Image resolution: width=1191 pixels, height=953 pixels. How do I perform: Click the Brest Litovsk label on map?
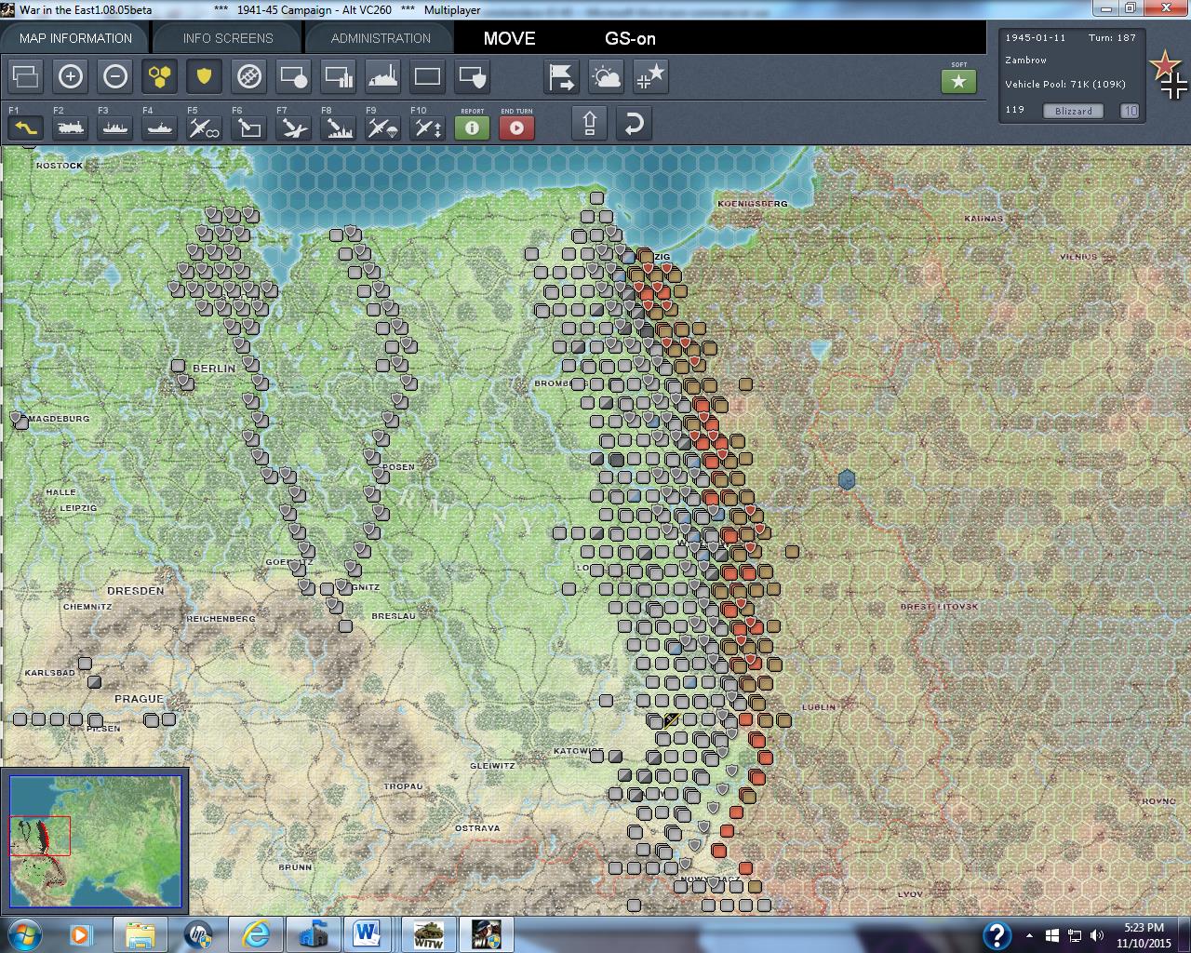(939, 607)
